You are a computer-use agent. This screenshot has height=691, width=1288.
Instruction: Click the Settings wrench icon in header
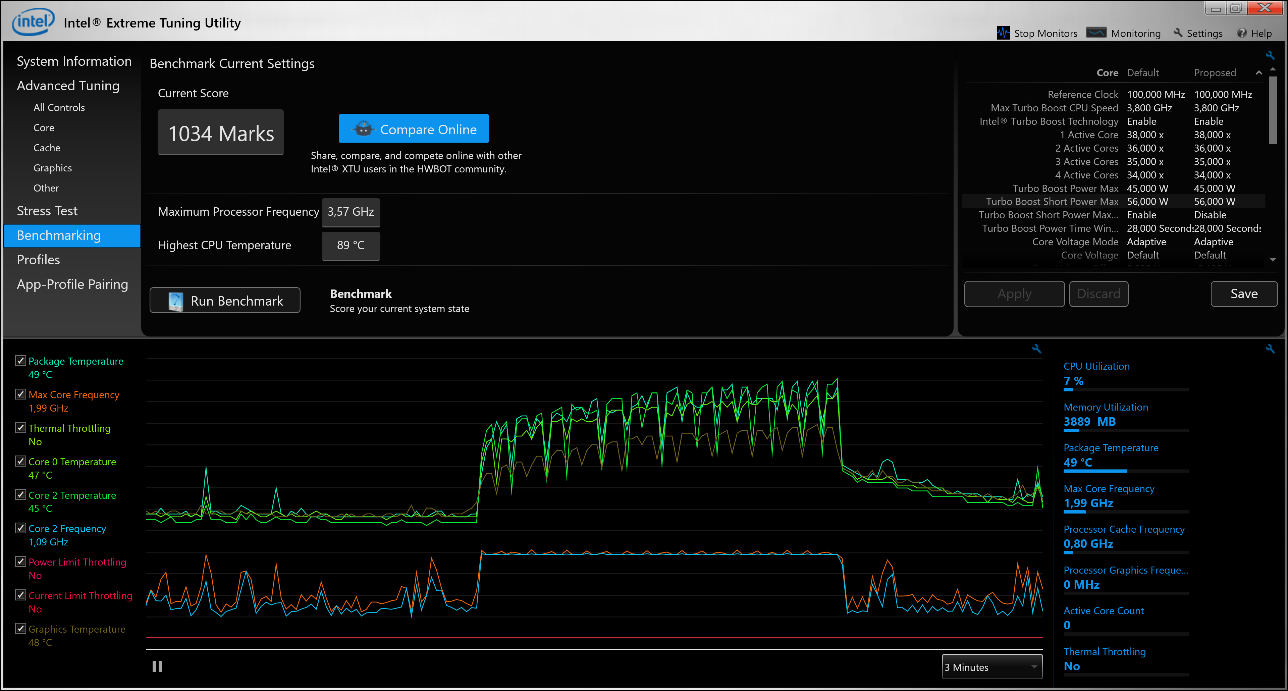tap(1178, 33)
